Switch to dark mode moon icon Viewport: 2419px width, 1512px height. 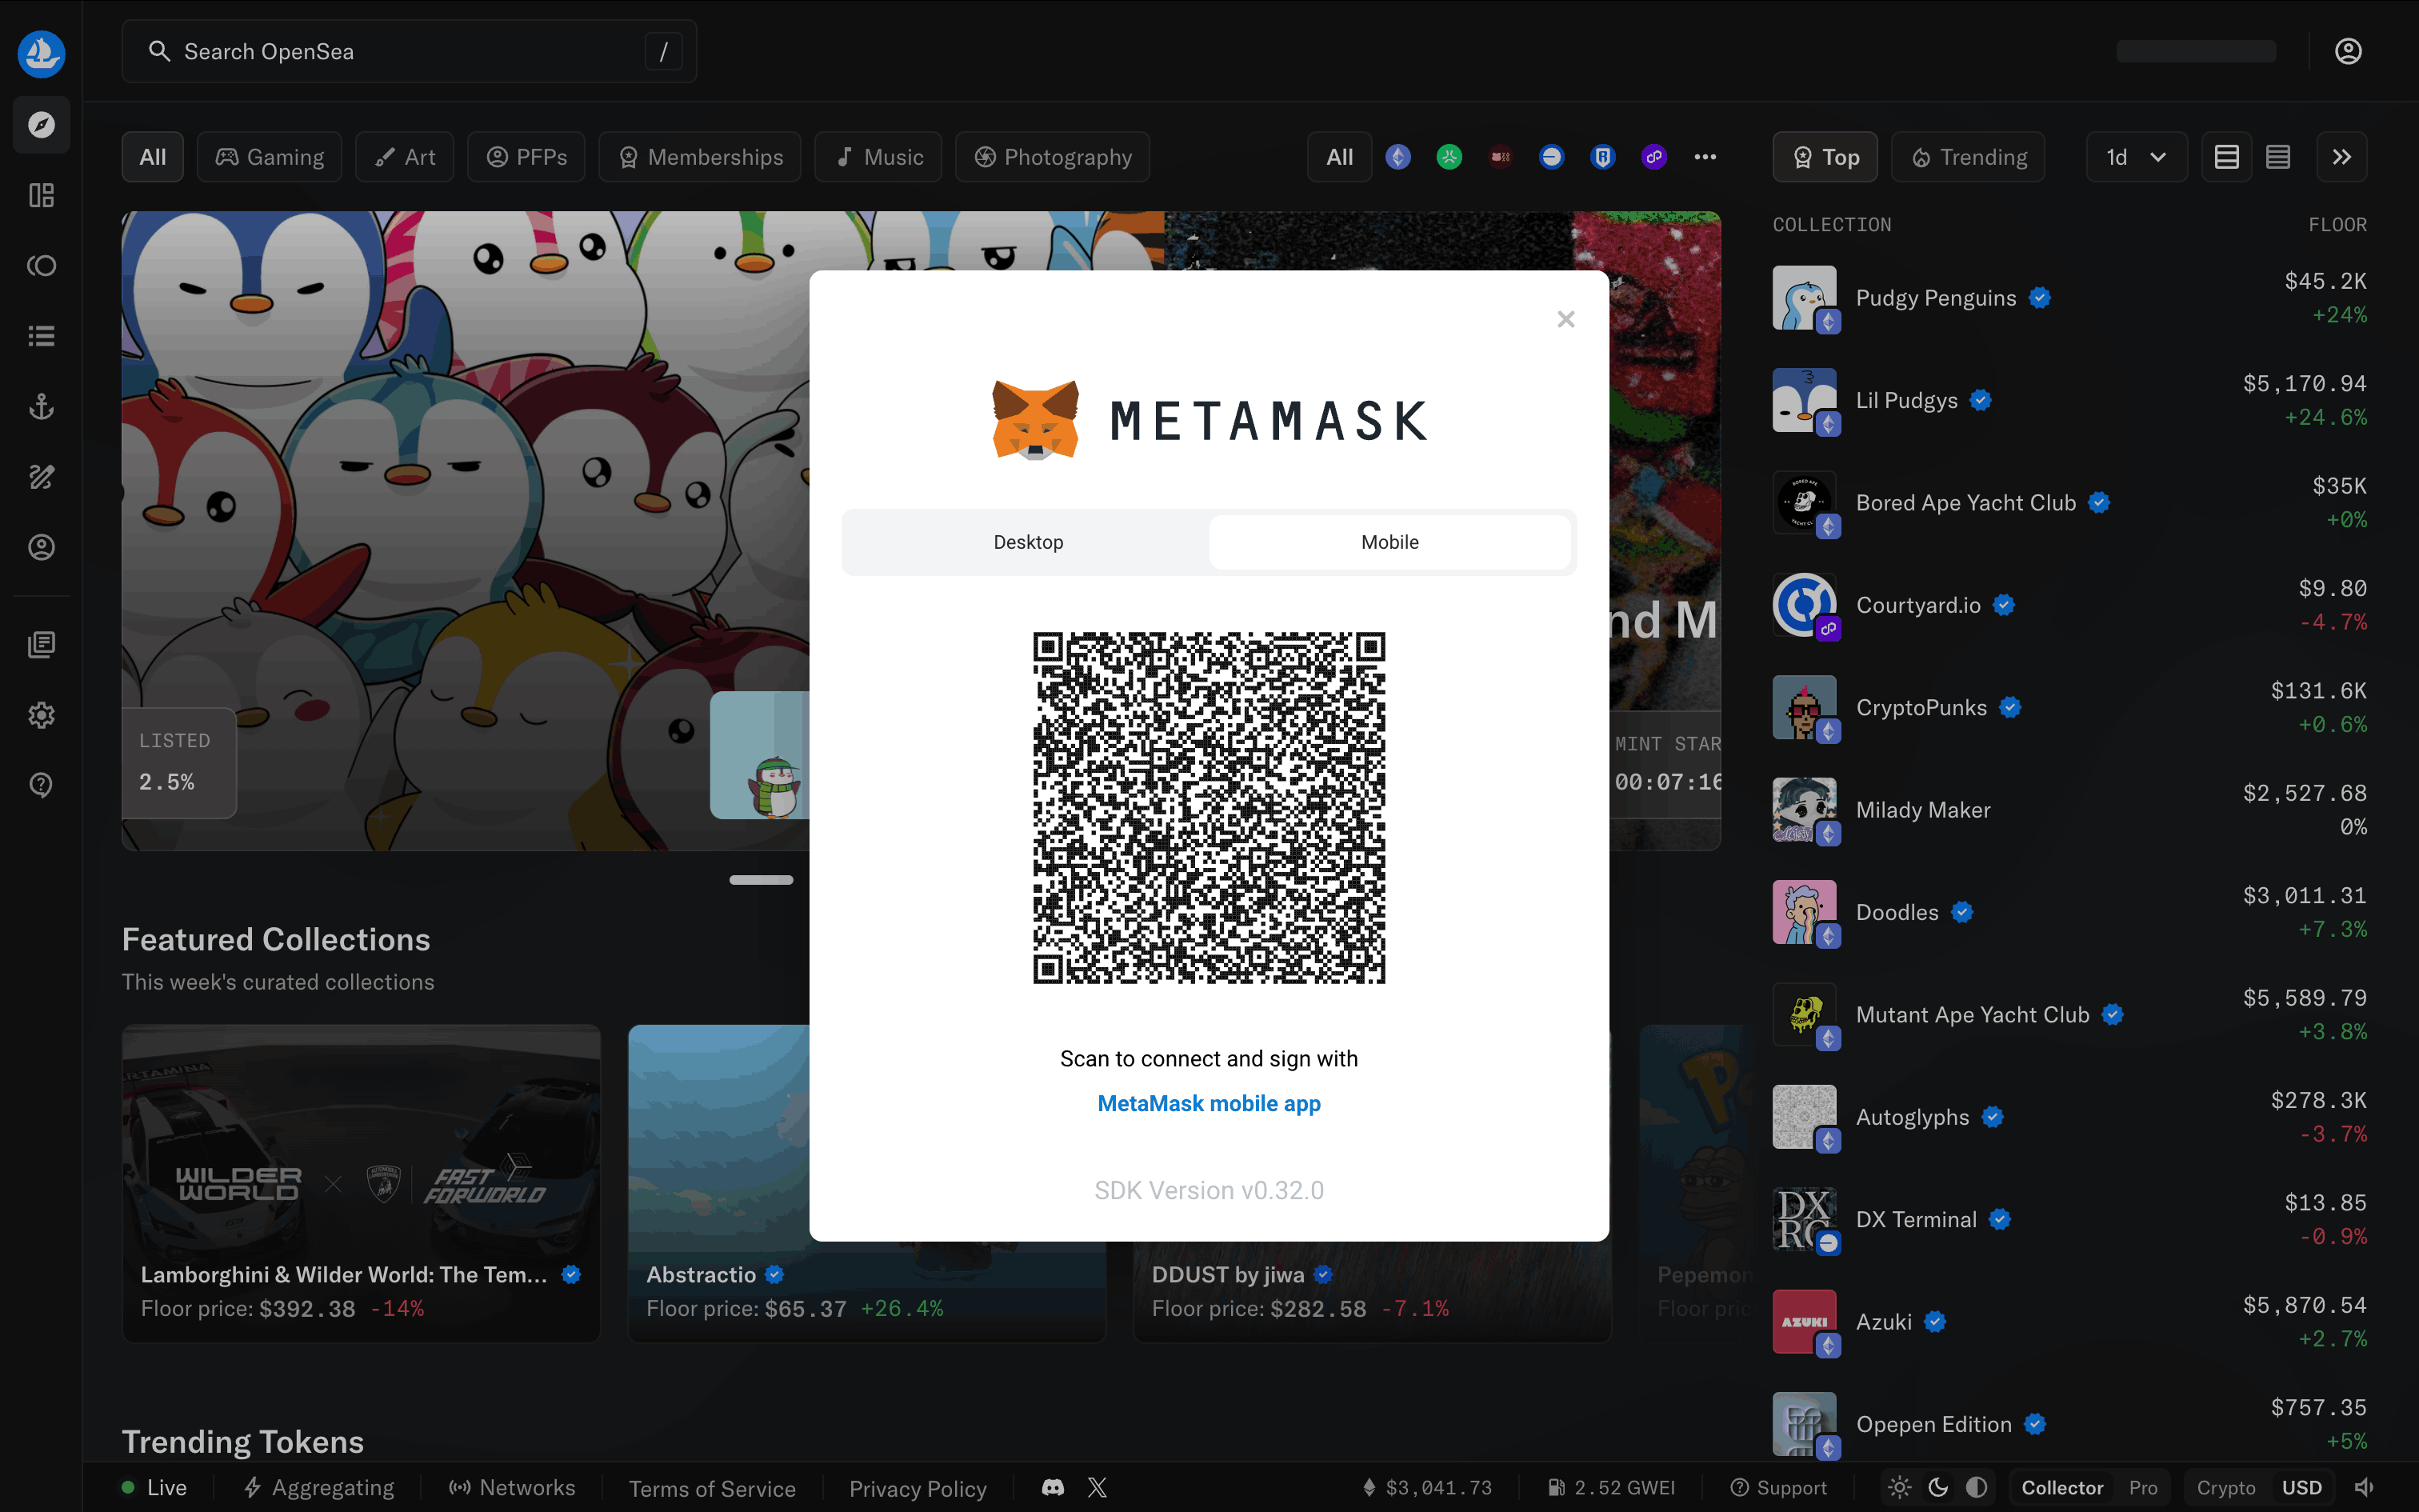click(1938, 1487)
